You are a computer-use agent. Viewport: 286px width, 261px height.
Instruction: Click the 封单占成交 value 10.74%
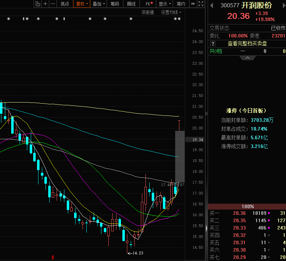click(x=259, y=129)
